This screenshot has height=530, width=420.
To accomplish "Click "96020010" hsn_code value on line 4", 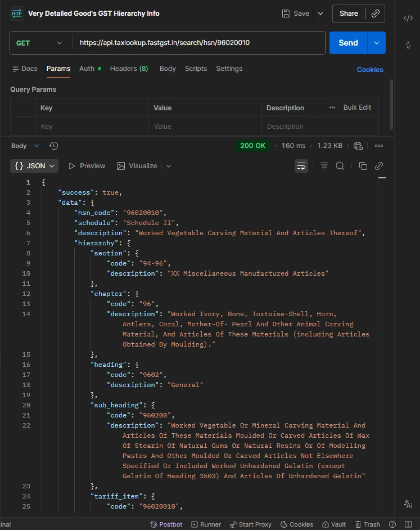I will (143, 213).
